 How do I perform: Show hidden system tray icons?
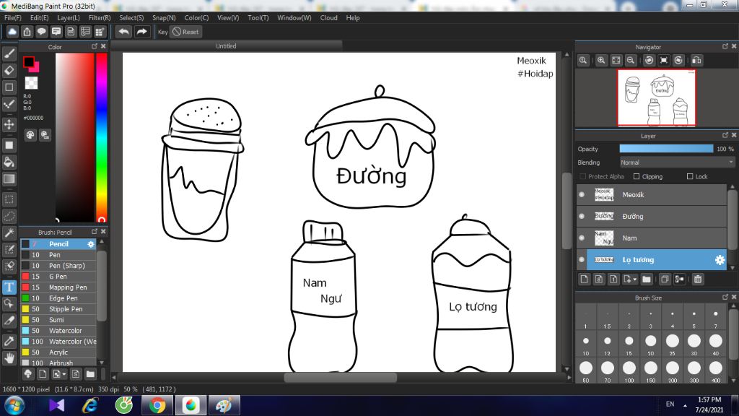[685, 405]
